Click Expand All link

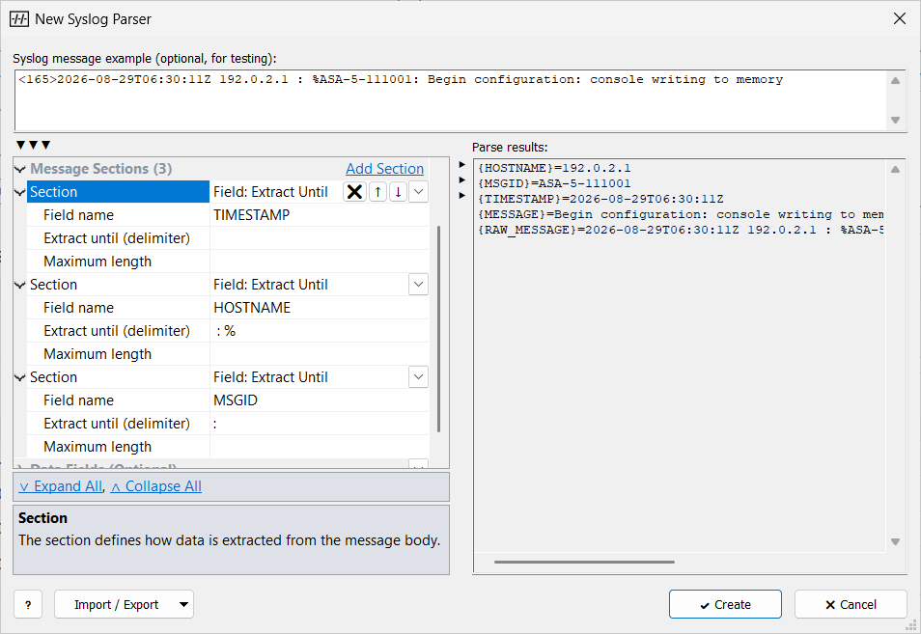point(61,486)
